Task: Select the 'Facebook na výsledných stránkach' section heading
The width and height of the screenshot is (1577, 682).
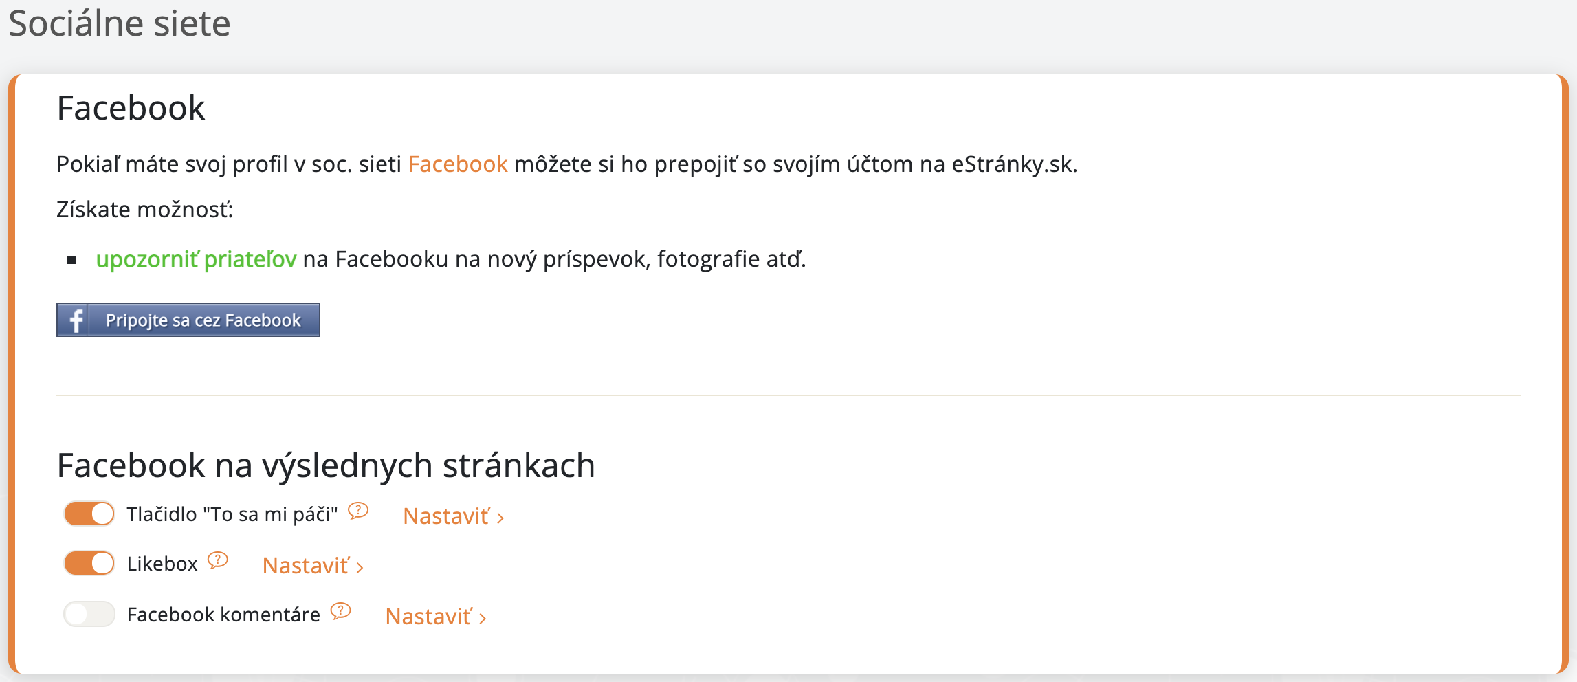Action: [325, 465]
